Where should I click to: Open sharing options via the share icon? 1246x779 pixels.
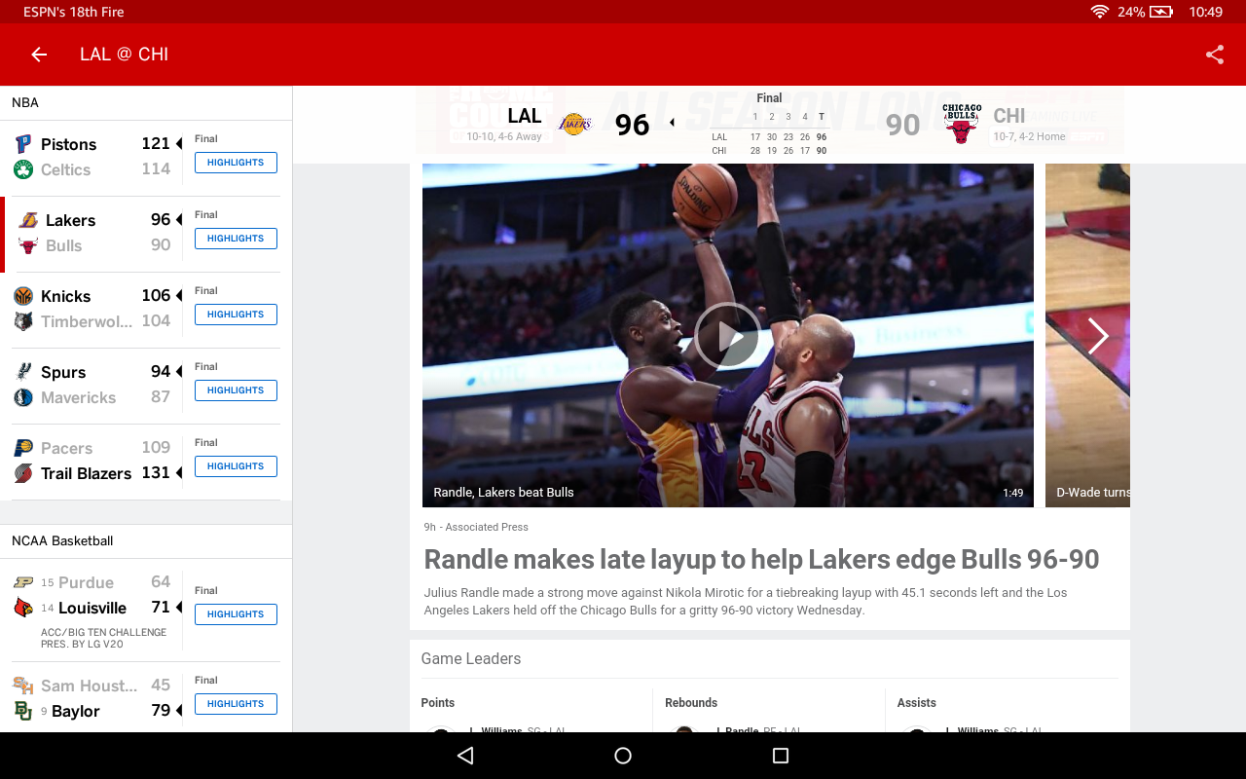click(x=1214, y=55)
